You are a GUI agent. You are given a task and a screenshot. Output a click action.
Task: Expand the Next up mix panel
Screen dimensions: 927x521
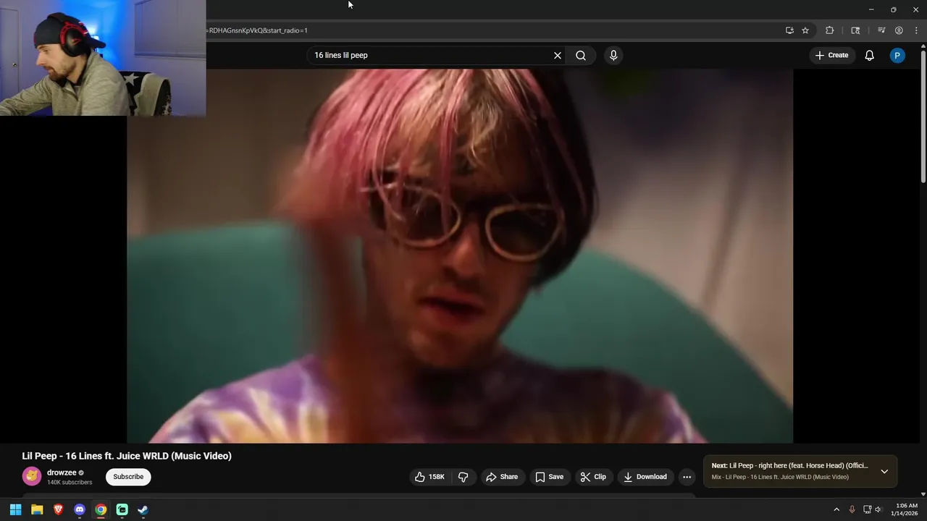click(884, 472)
